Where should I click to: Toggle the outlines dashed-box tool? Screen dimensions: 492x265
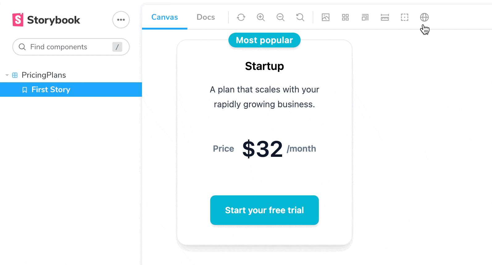[405, 17]
